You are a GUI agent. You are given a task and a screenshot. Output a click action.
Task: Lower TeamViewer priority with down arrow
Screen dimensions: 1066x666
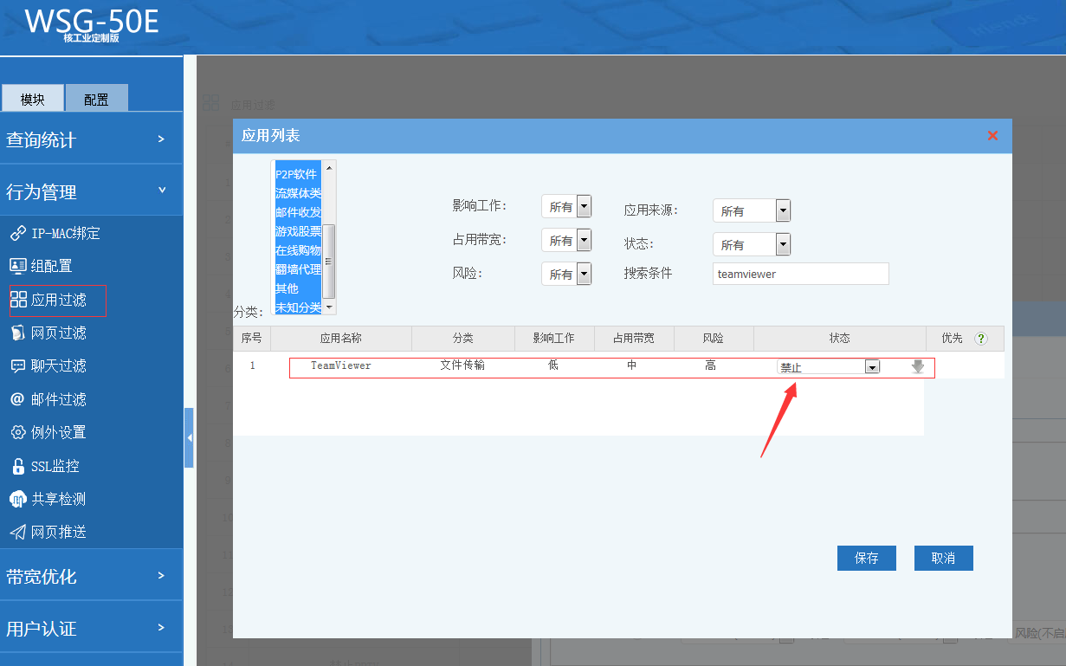click(918, 367)
